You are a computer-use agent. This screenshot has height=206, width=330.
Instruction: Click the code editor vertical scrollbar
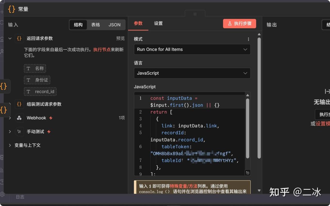tap(247, 129)
